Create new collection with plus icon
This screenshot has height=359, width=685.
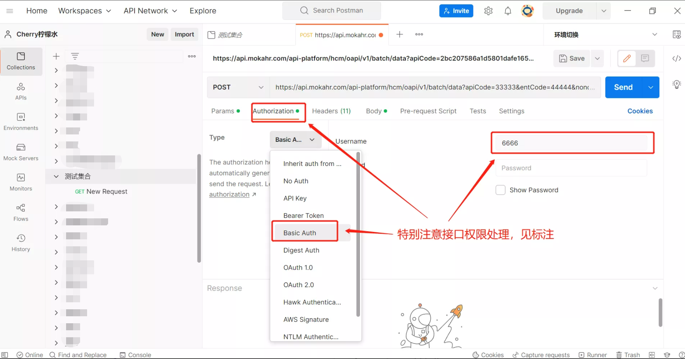[x=56, y=56]
